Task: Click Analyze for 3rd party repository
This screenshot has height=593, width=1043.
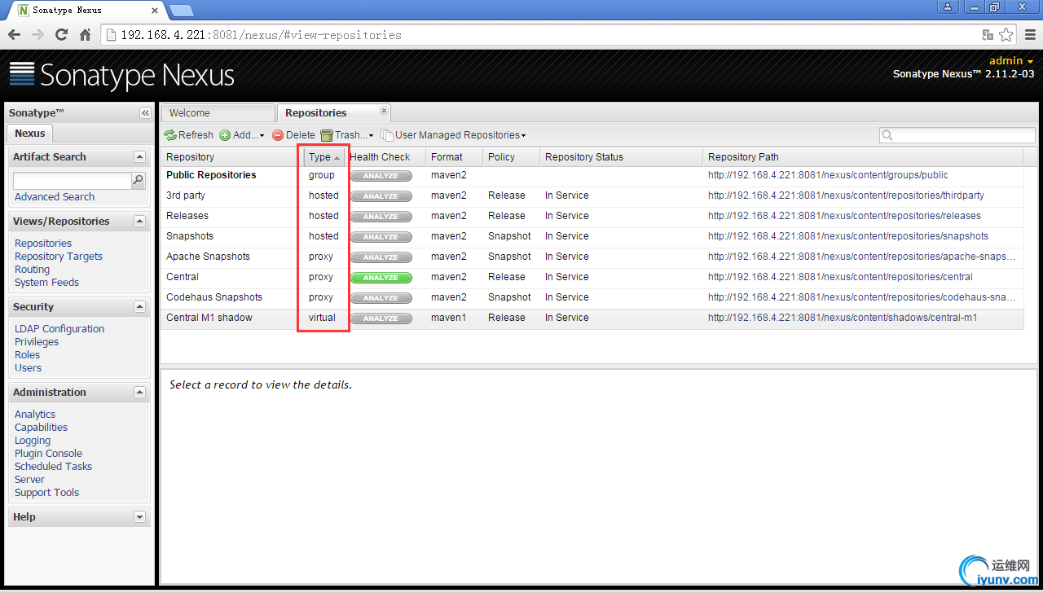Action: tap(381, 196)
